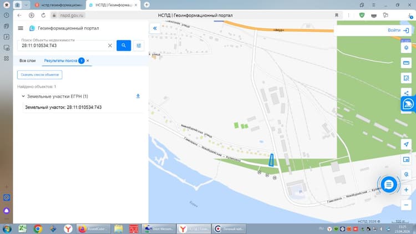Zoom in with the plus button
416x234 pixels.
(x=406, y=190)
